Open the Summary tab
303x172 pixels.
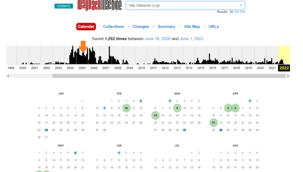coord(166,27)
